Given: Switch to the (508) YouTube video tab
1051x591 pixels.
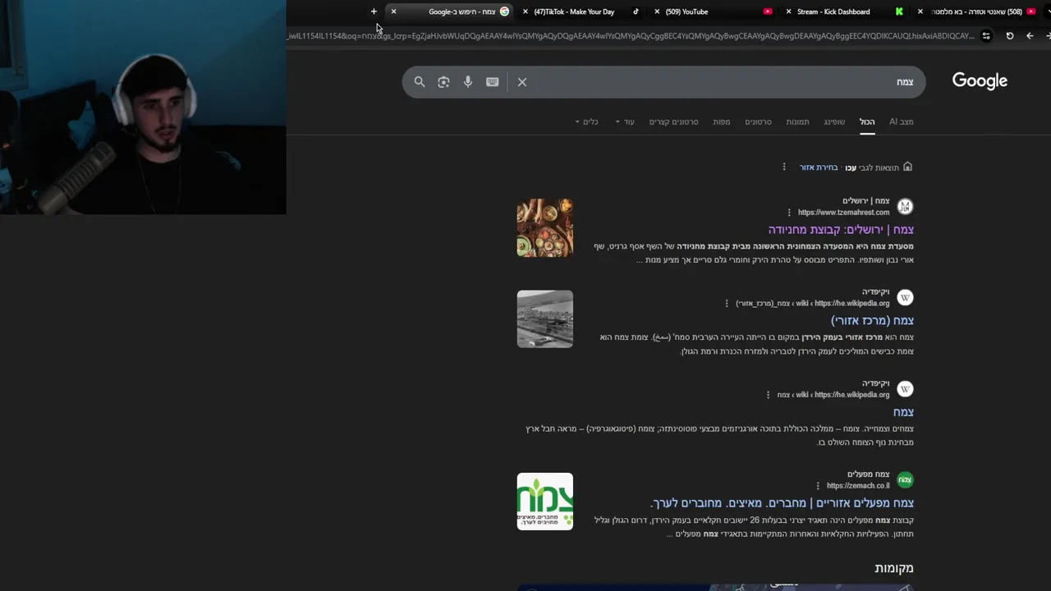Looking at the screenshot, I should coord(977,11).
